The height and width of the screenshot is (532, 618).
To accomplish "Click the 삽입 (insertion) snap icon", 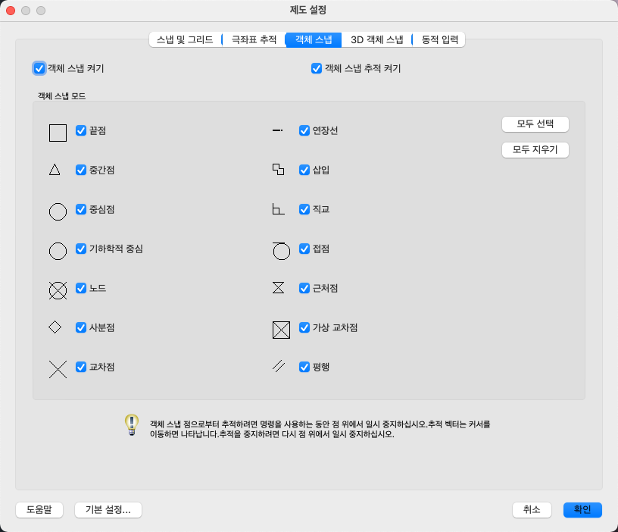I will click(x=278, y=169).
